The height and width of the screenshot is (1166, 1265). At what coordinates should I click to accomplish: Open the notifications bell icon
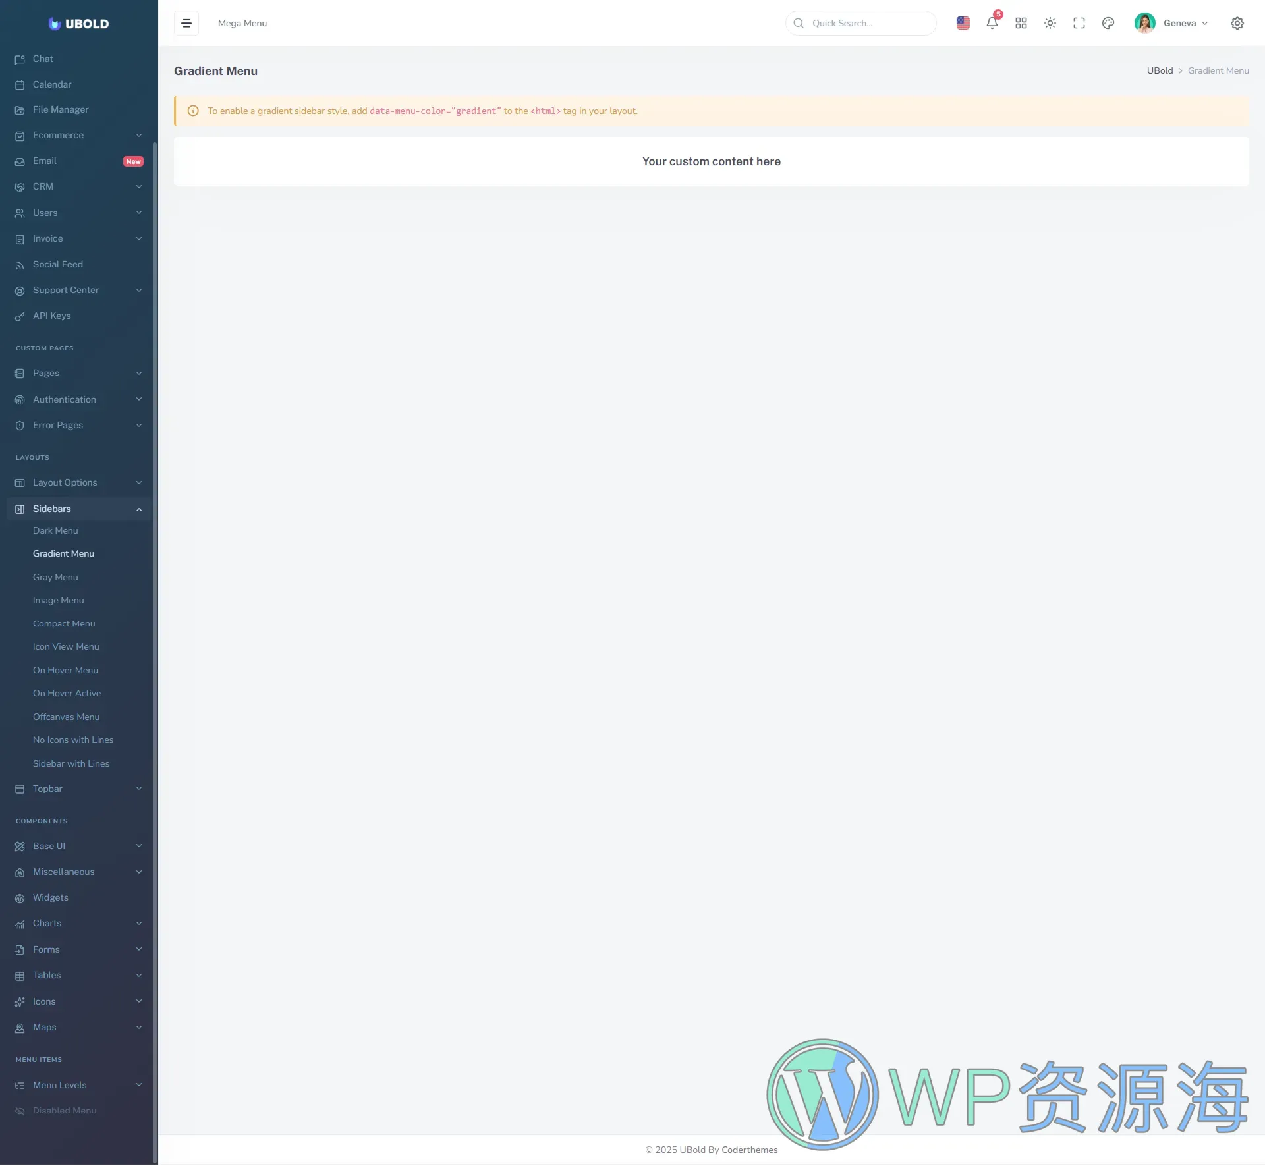click(992, 23)
